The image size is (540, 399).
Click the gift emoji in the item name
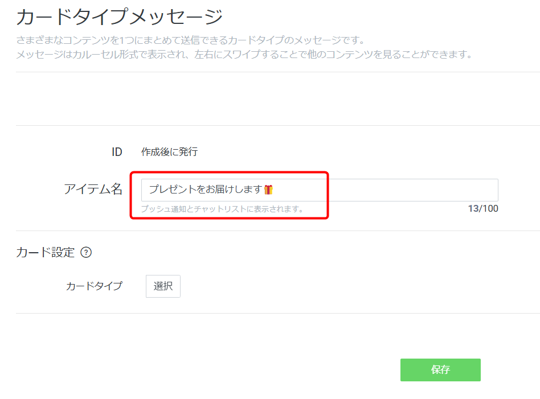tap(269, 190)
